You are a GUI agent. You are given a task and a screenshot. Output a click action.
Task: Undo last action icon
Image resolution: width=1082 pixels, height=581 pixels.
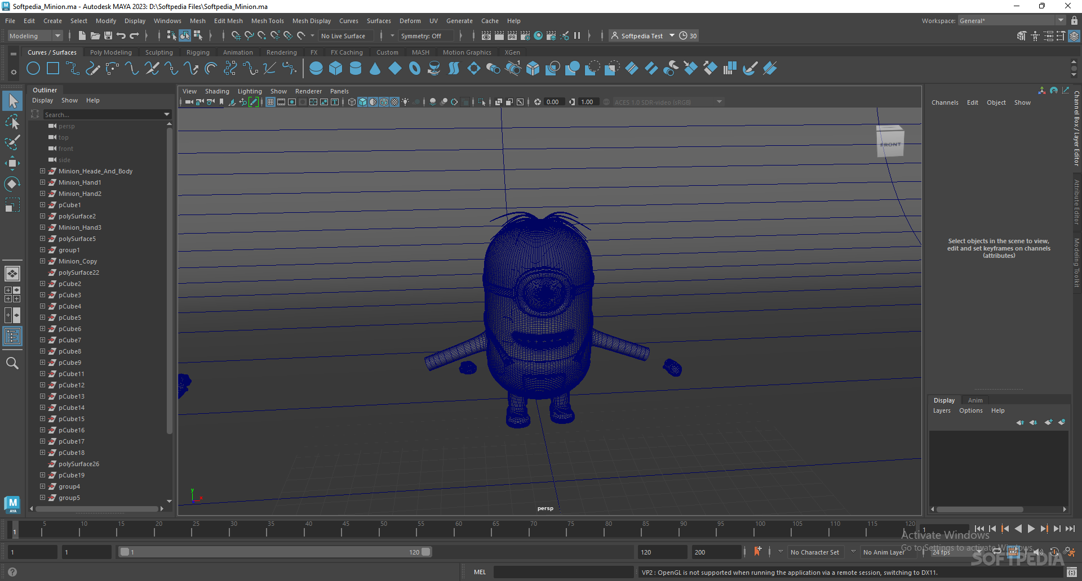click(x=121, y=35)
